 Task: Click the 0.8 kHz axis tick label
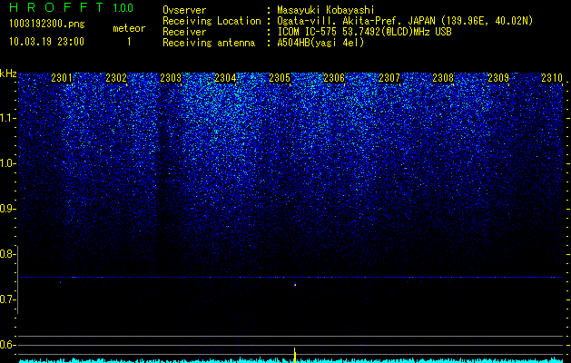[x=7, y=254]
